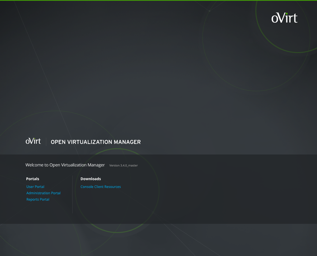Go to the Reports Portal
The width and height of the screenshot is (317, 256).
click(38, 199)
